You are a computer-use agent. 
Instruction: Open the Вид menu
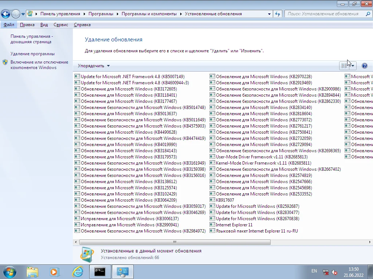coord(44,25)
